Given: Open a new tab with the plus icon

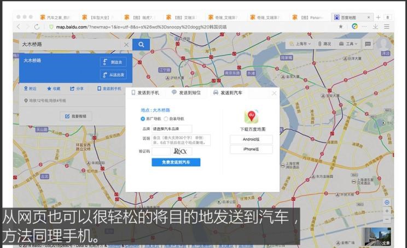Looking at the screenshot, I should pos(378,17).
